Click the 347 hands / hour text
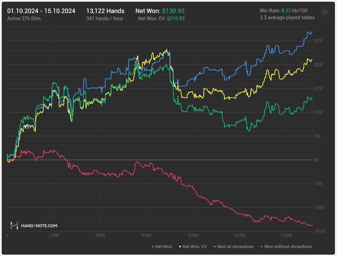This screenshot has height=256, width=337. tap(105, 19)
